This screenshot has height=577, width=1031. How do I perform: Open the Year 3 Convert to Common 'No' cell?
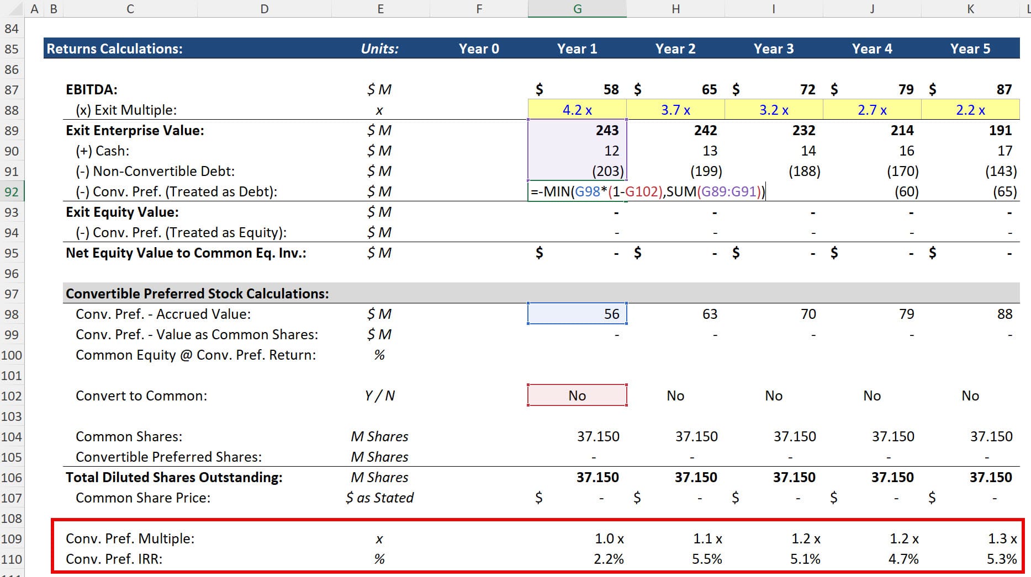tap(773, 396)
